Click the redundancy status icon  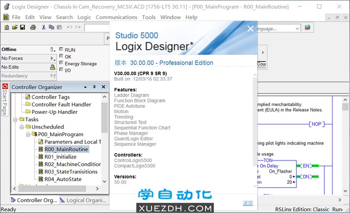tap(53, 76)
